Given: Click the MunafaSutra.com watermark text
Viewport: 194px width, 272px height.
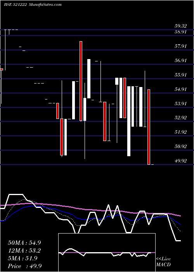Looking at the screenshot, I should tap(45, 5).
